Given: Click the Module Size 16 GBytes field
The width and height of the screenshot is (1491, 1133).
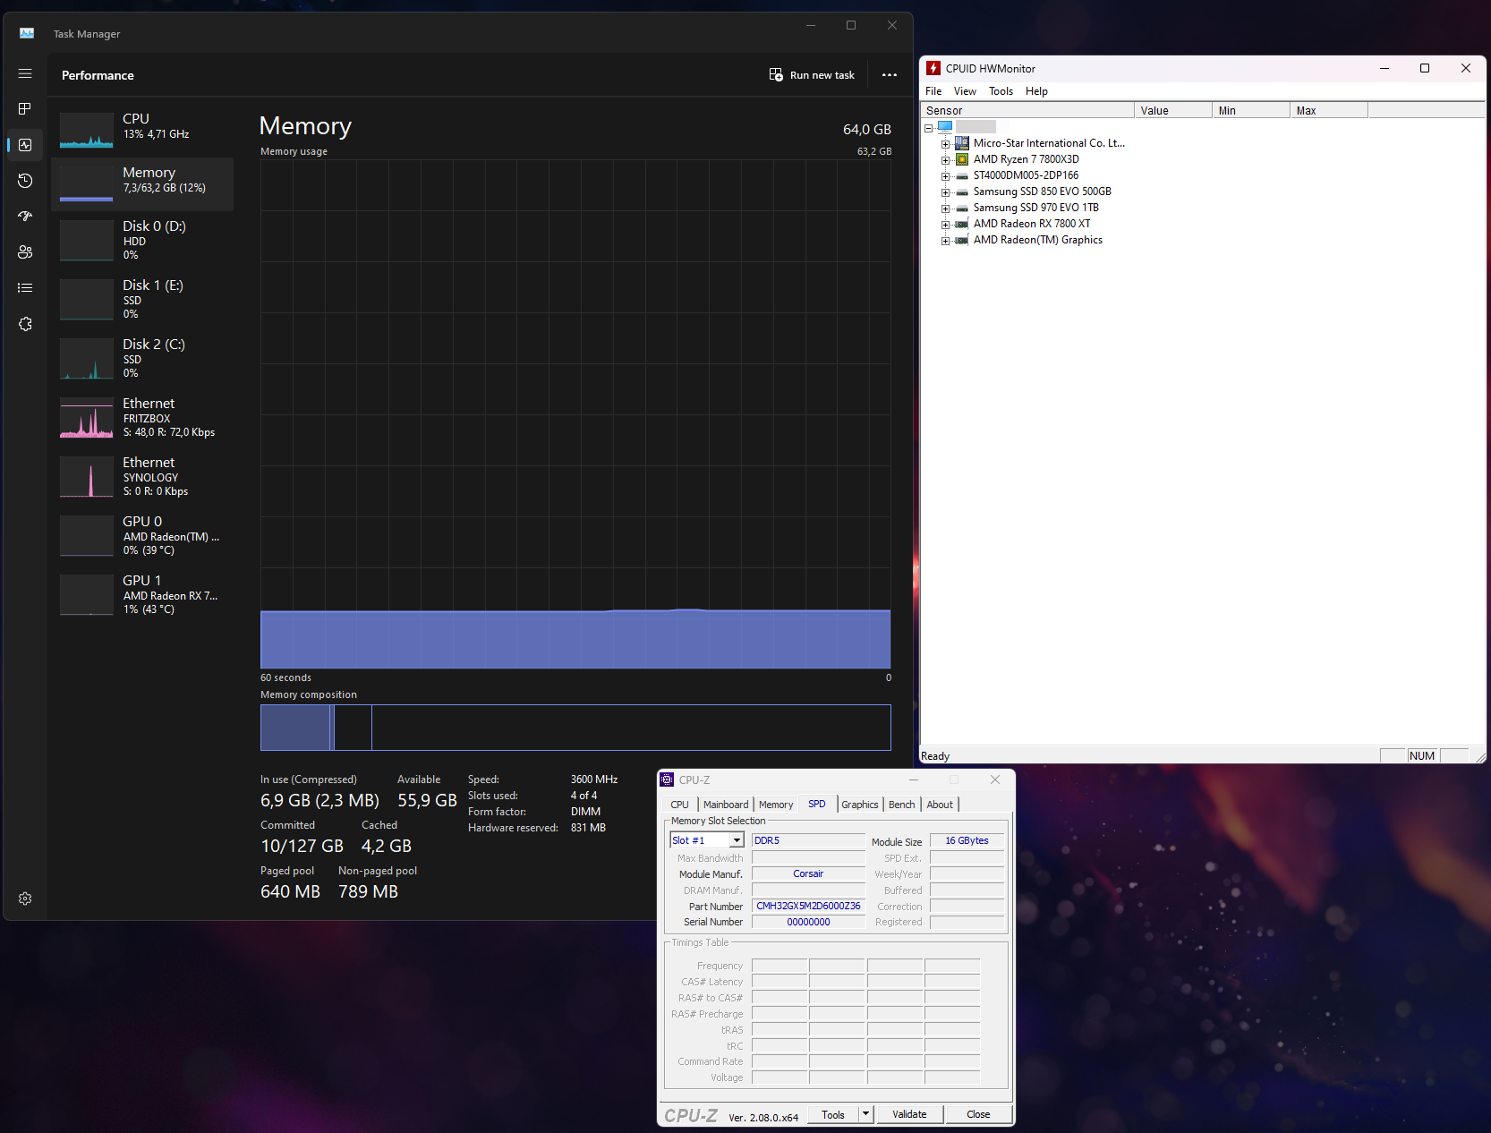Looking at the screenshot, I should click(x=967, y=840).
